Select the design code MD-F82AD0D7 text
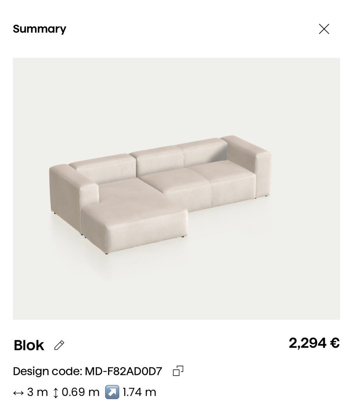Image resolution: width=353 pixels, height=412 pixels. coord(124,371)
